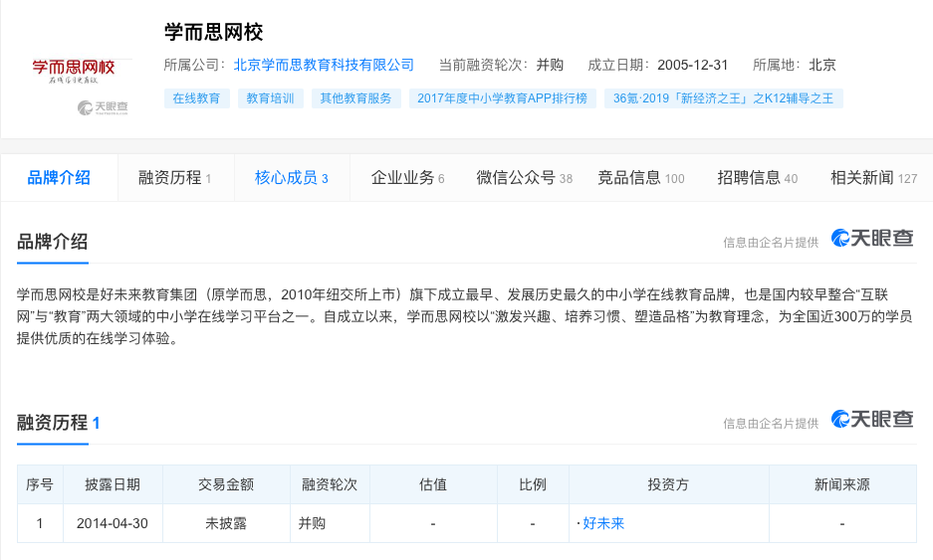Click the 所属地 value 北京

pos(822,65)
